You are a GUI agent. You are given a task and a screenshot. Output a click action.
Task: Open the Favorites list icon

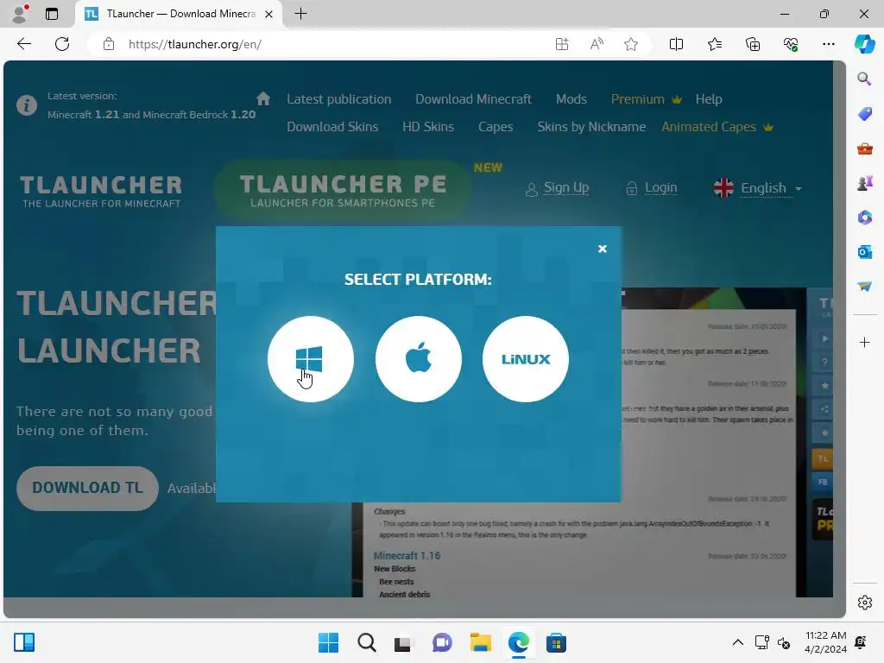(714, 44)
